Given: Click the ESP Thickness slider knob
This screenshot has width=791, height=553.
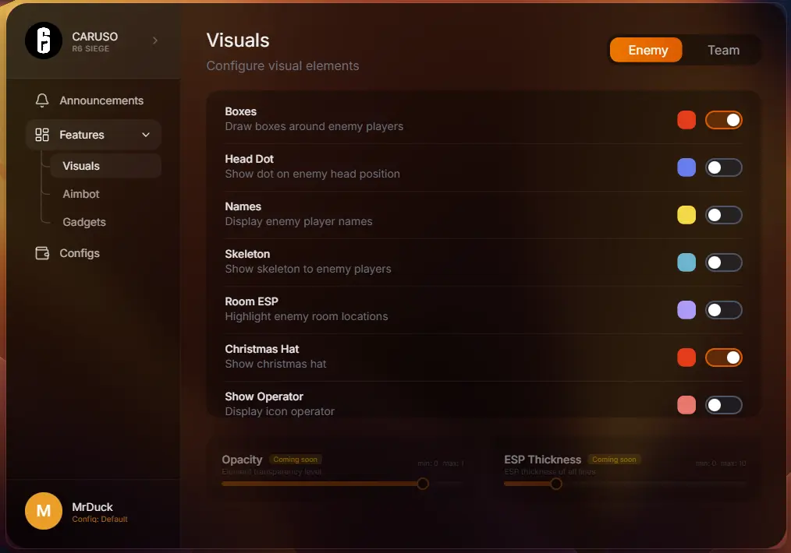Looking at the screenshot, I should (555, 484).
